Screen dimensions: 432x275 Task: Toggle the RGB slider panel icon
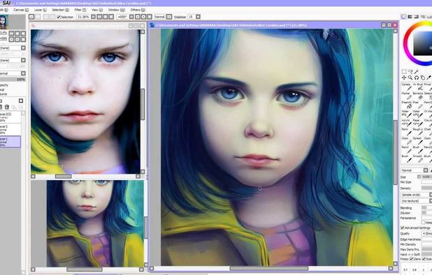pyautogui.click(x=410, y=17)
